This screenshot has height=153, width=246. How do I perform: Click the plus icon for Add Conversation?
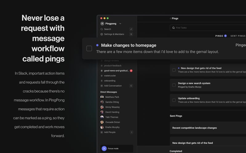[x=102, y=86]
